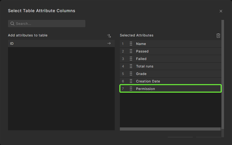Screen dimensions: 232x145
Task: Click the drag handle beside Total runs
Action: coord(131,66)
